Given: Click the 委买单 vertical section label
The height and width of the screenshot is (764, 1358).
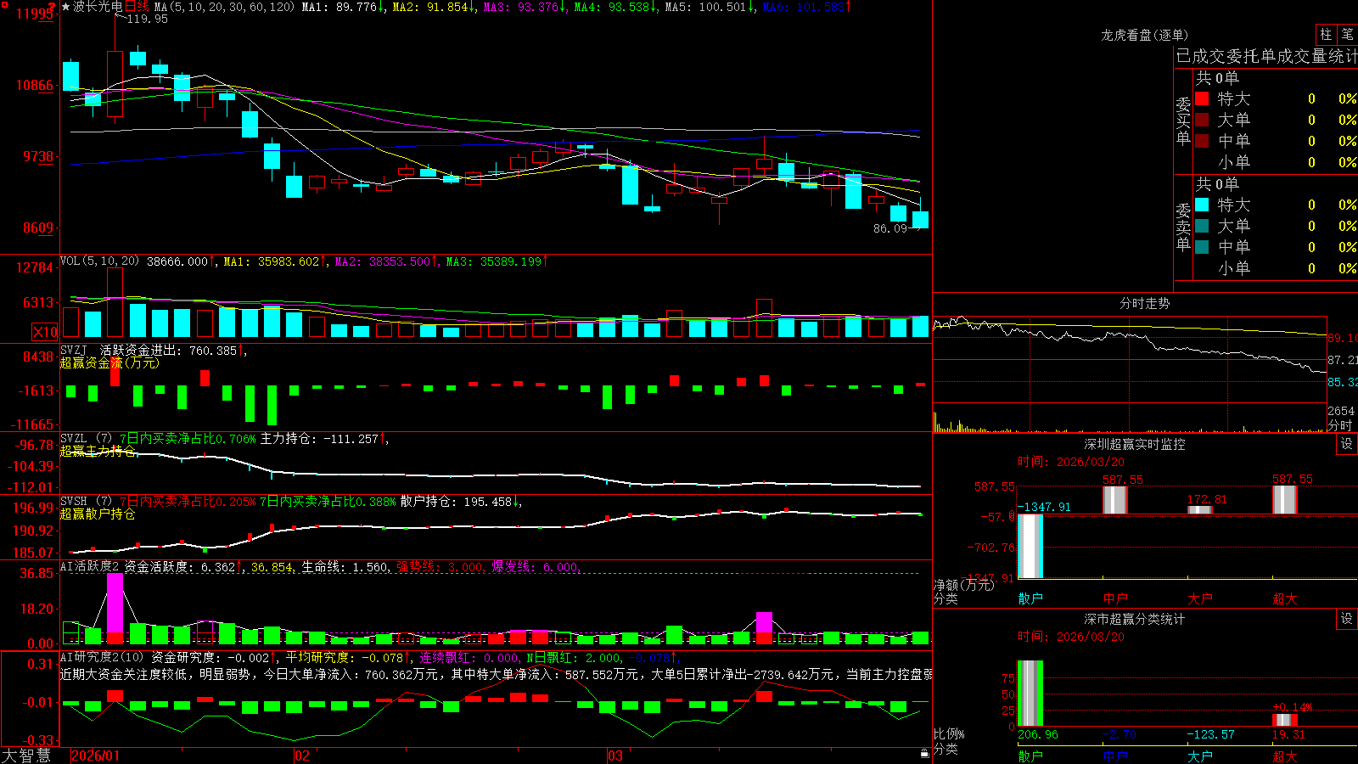Looking at the screenshot, I should click(1183, 121).
